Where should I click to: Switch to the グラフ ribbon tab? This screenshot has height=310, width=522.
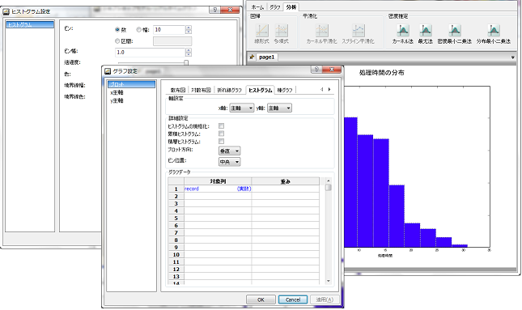[x=274, y=7]
